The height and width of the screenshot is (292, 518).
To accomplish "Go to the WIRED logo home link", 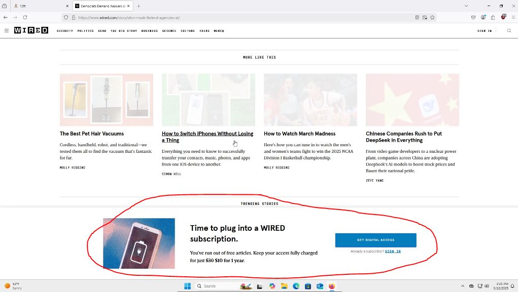I will [x=31, y=30].
